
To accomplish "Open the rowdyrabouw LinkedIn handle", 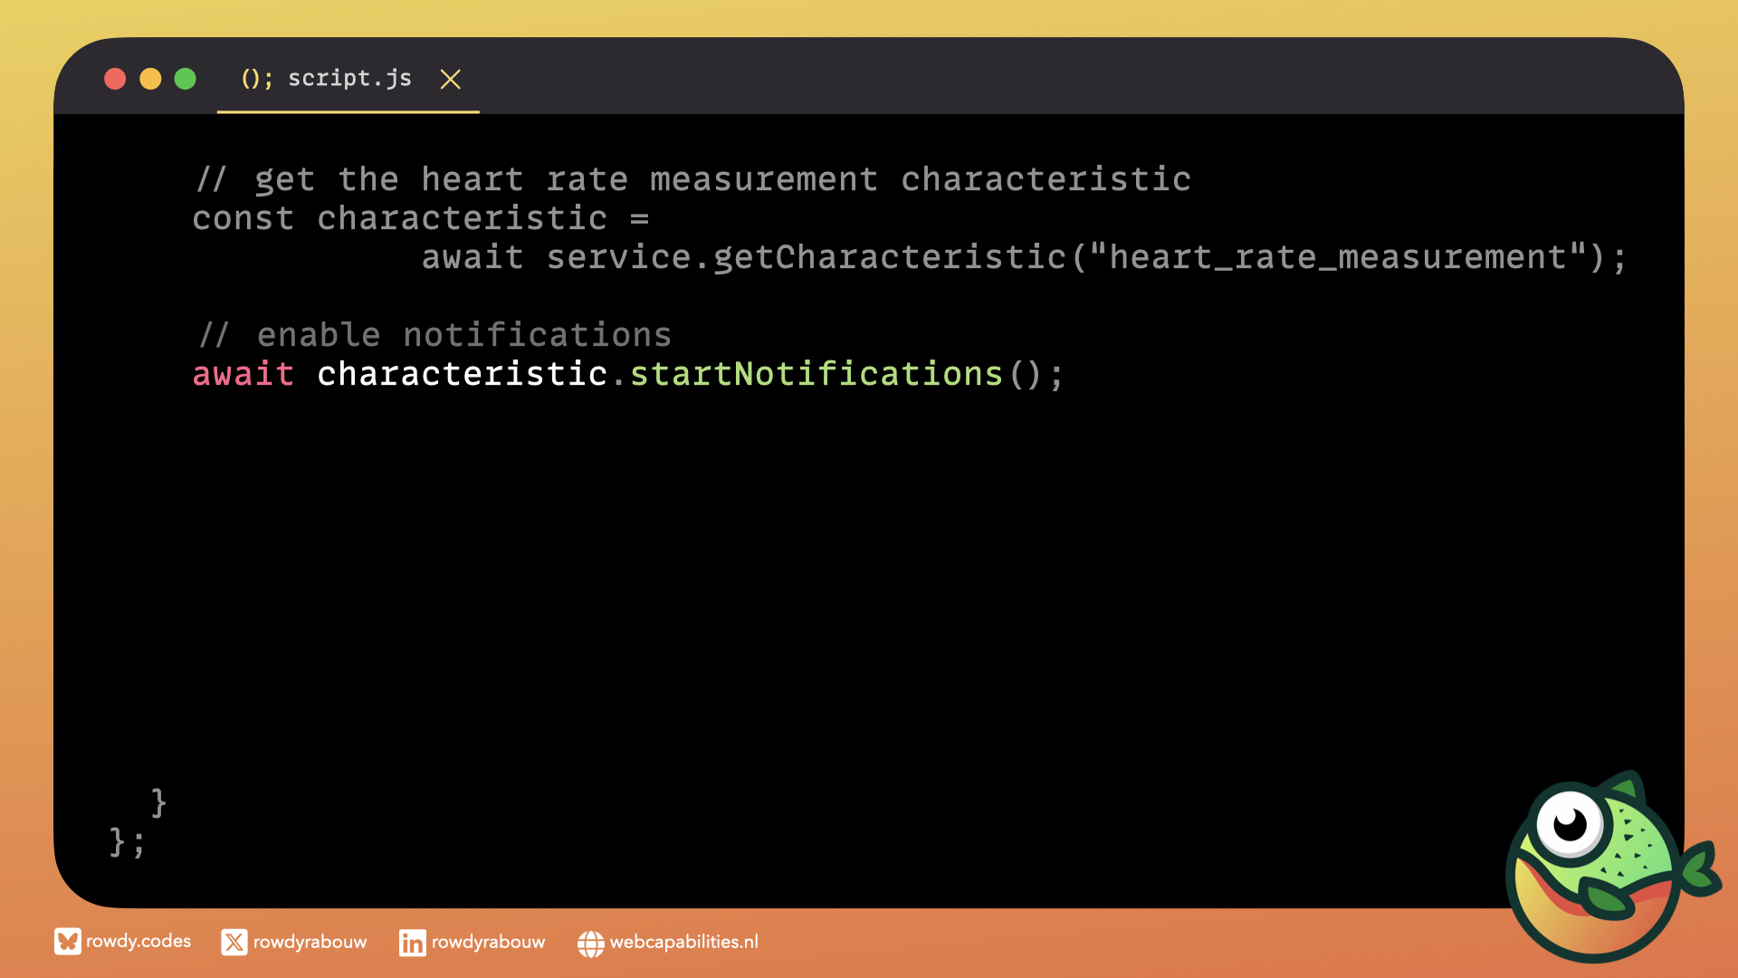I will [488, 943].
